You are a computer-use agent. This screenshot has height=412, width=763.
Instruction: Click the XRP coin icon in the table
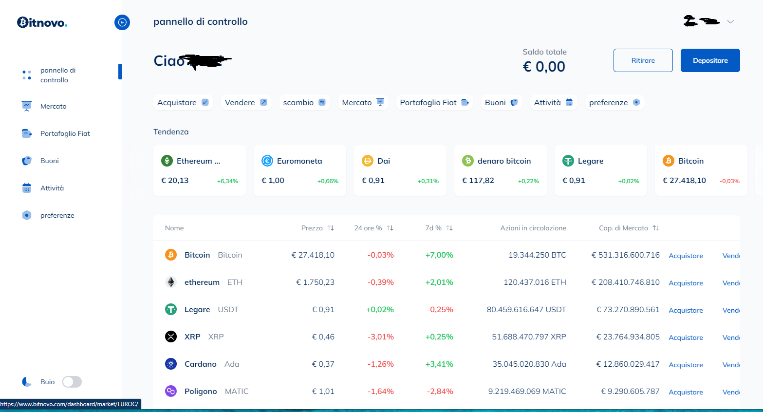coord(171,337)
